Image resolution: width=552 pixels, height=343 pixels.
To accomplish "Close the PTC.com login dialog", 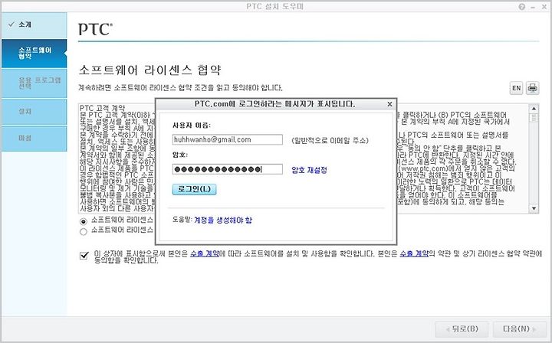I will [389, 104].
